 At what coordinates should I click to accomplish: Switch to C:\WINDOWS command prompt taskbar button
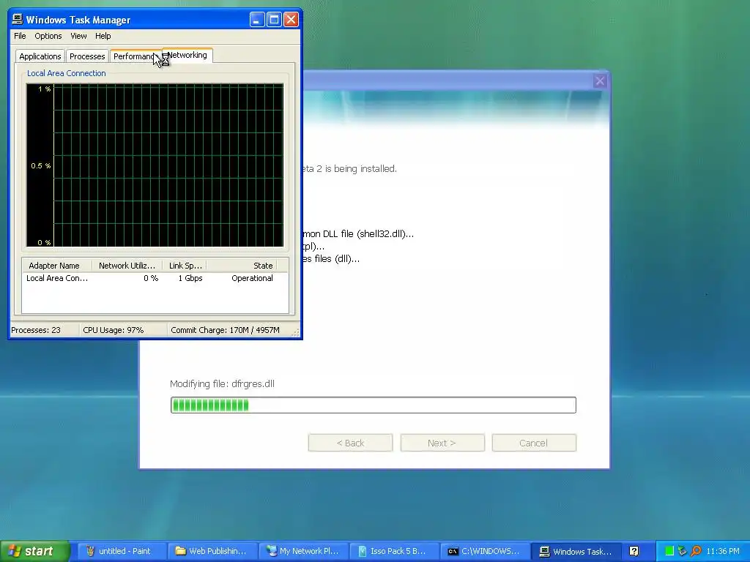tap(486, 551)
